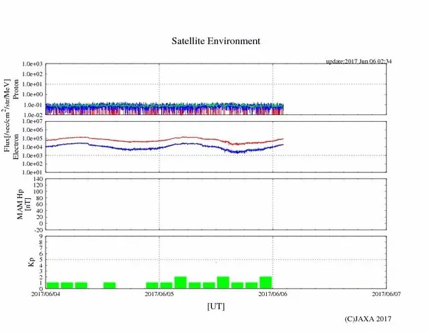Click the "Electron" vertical axis label
Screen dimensions: 429x332
pos(16,147)
